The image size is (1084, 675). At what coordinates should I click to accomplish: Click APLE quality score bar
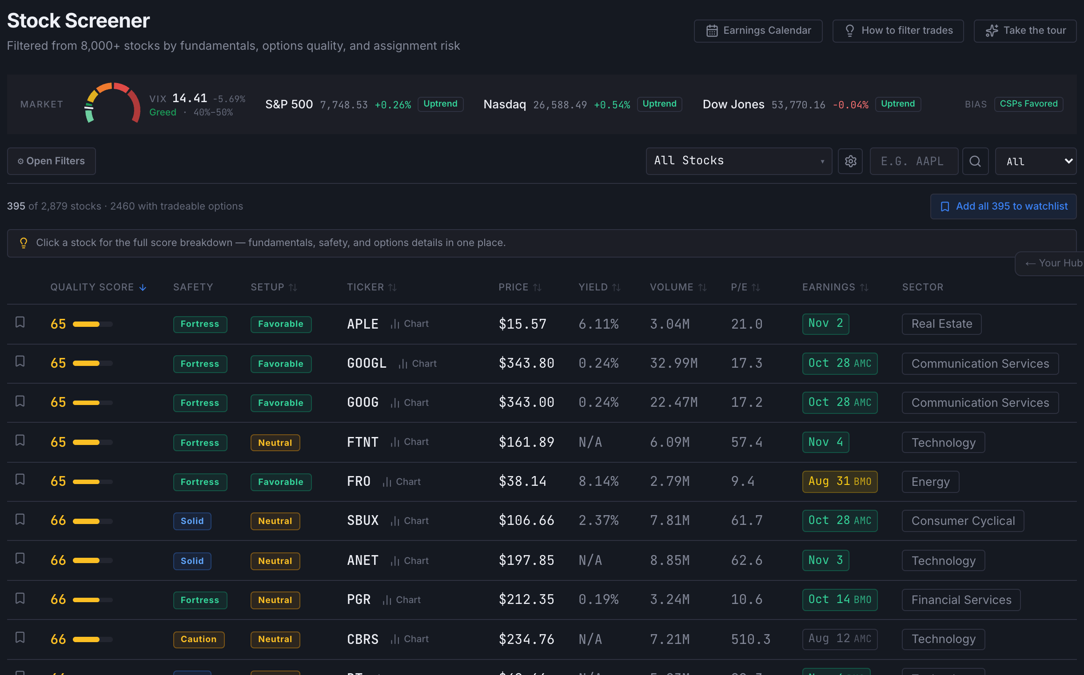[92, 325]
